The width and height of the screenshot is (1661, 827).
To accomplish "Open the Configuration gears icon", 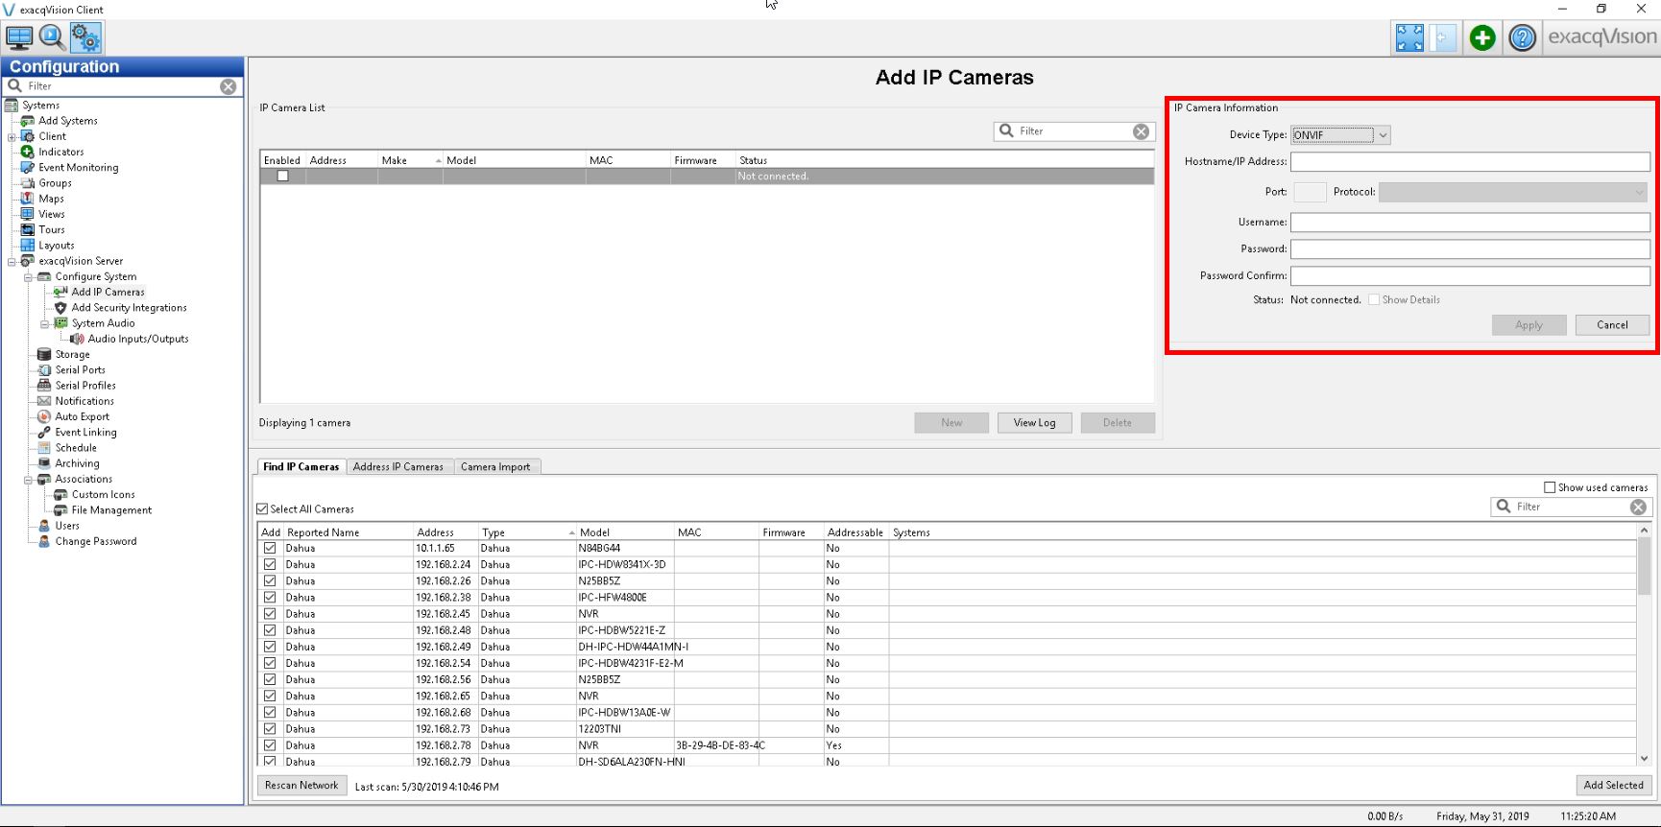I will [x=85, y=37].
